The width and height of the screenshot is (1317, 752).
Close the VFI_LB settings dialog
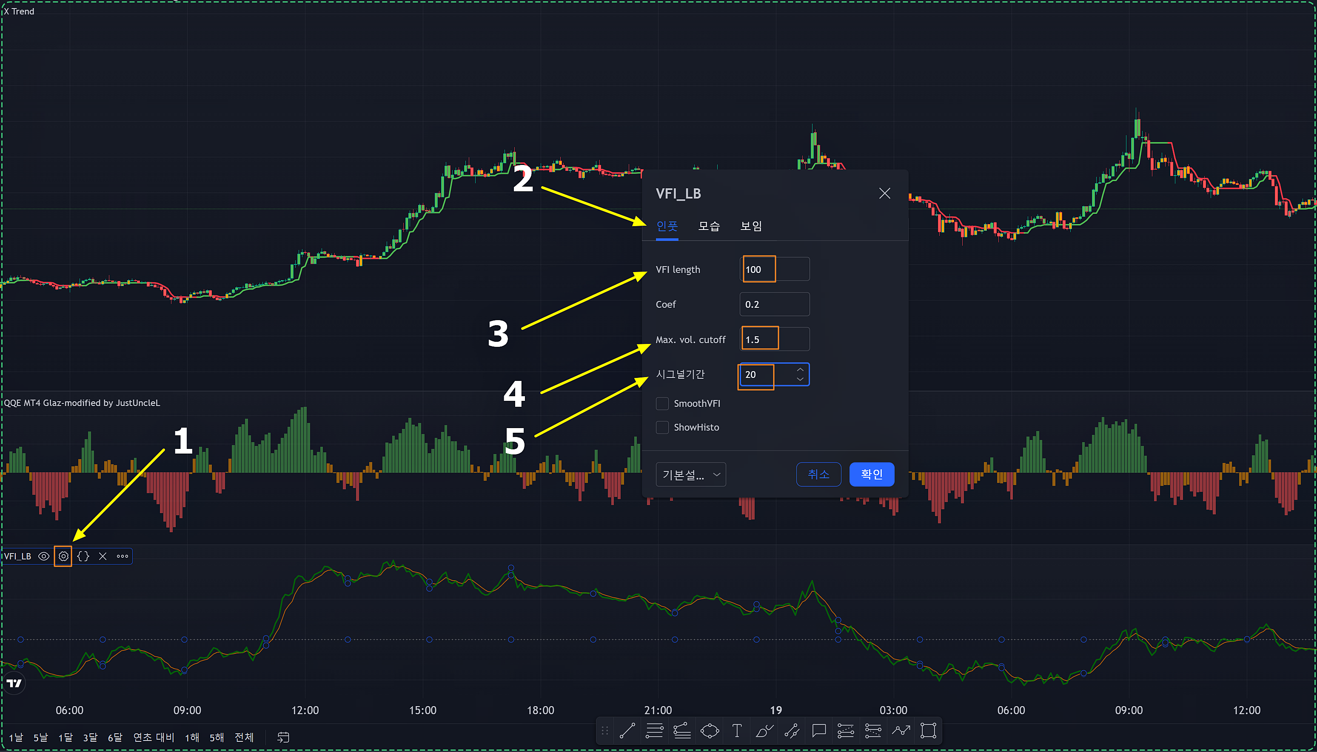(884, 193)
